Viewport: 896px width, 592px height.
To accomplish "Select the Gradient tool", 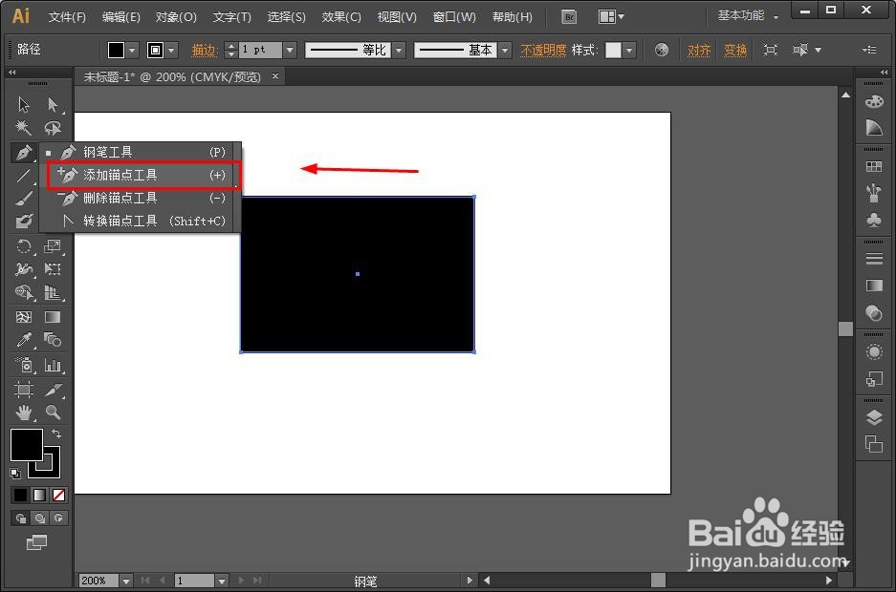I will pyautogui.click(x=53, y=317).
